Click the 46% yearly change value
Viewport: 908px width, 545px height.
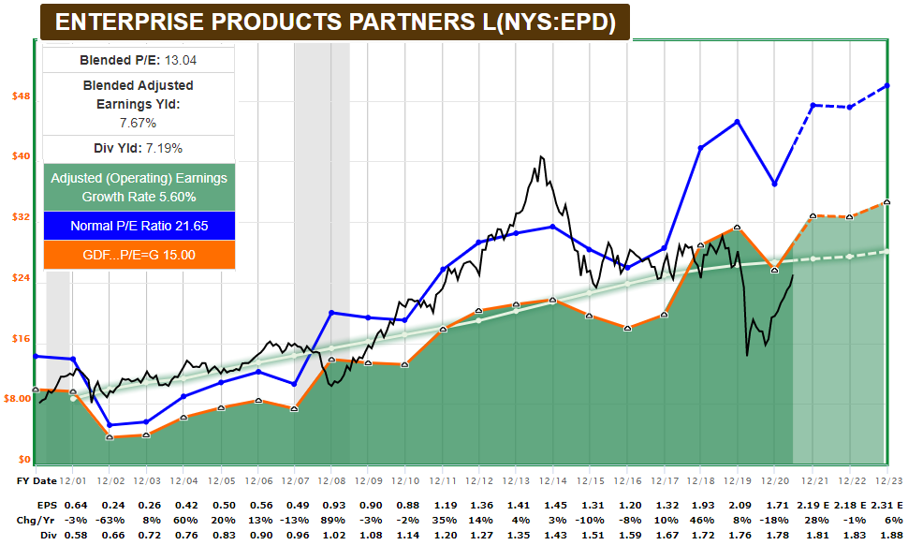[704, 520]
